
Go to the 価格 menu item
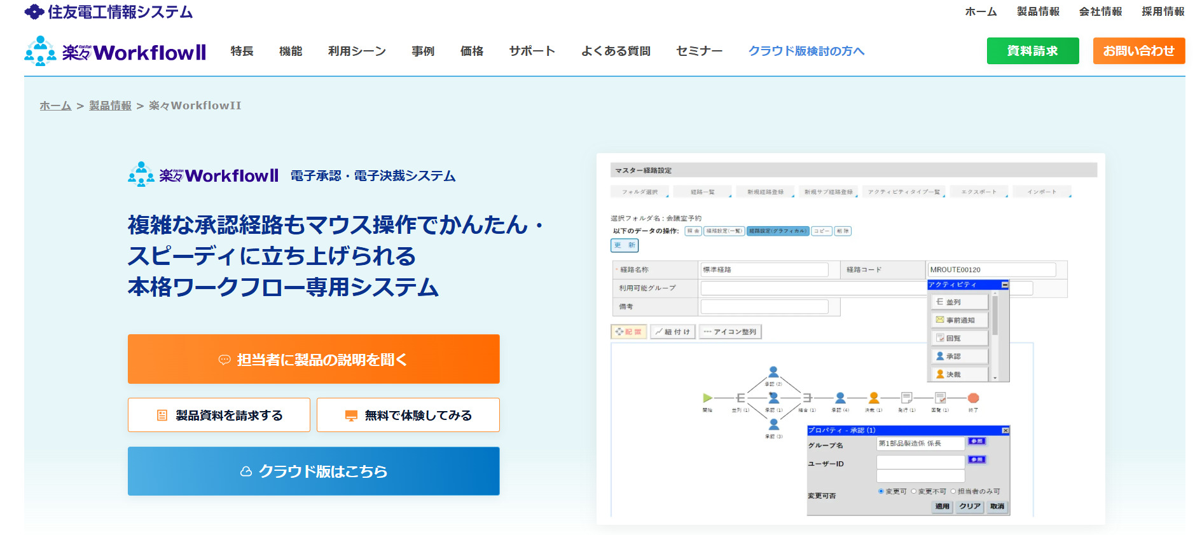point(472,51)
